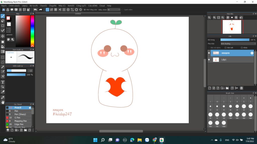The width and height of the screenshot is (257, 144).
Task: Hide the Lớp1 layer visibility dot
Action: (209, 59)
